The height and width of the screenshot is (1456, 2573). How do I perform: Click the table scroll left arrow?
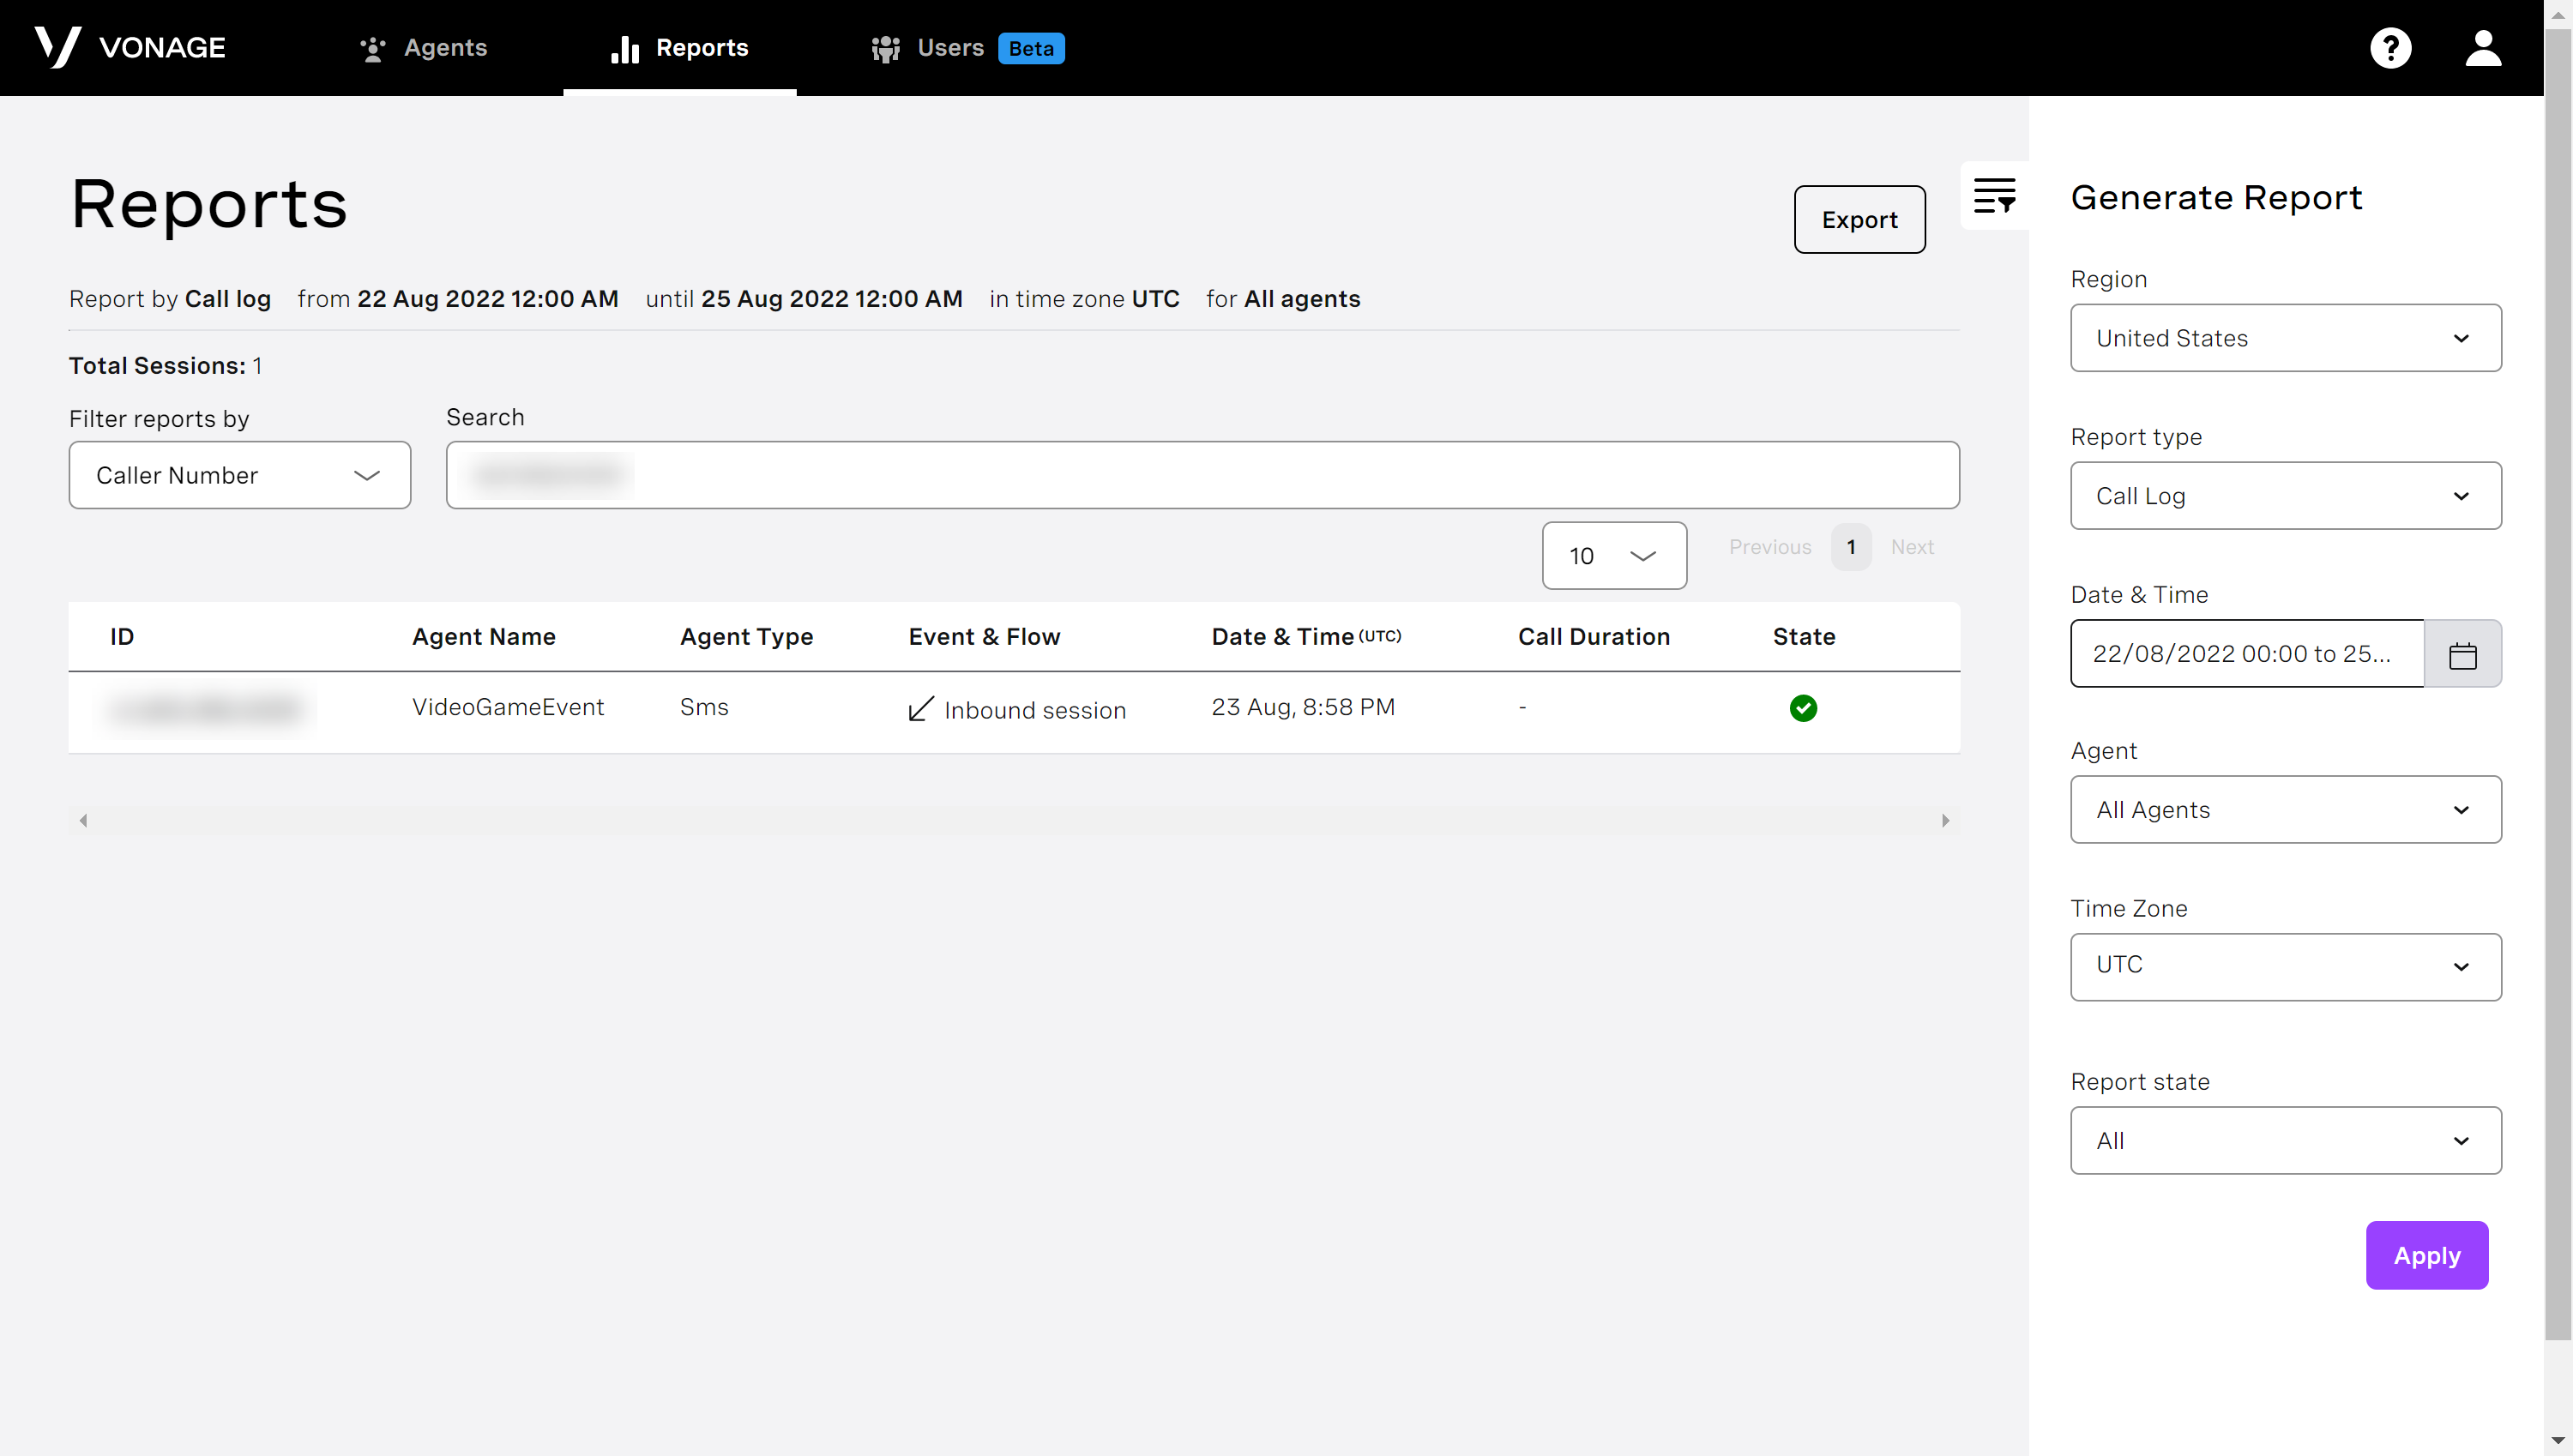click(x=84, y=820)
